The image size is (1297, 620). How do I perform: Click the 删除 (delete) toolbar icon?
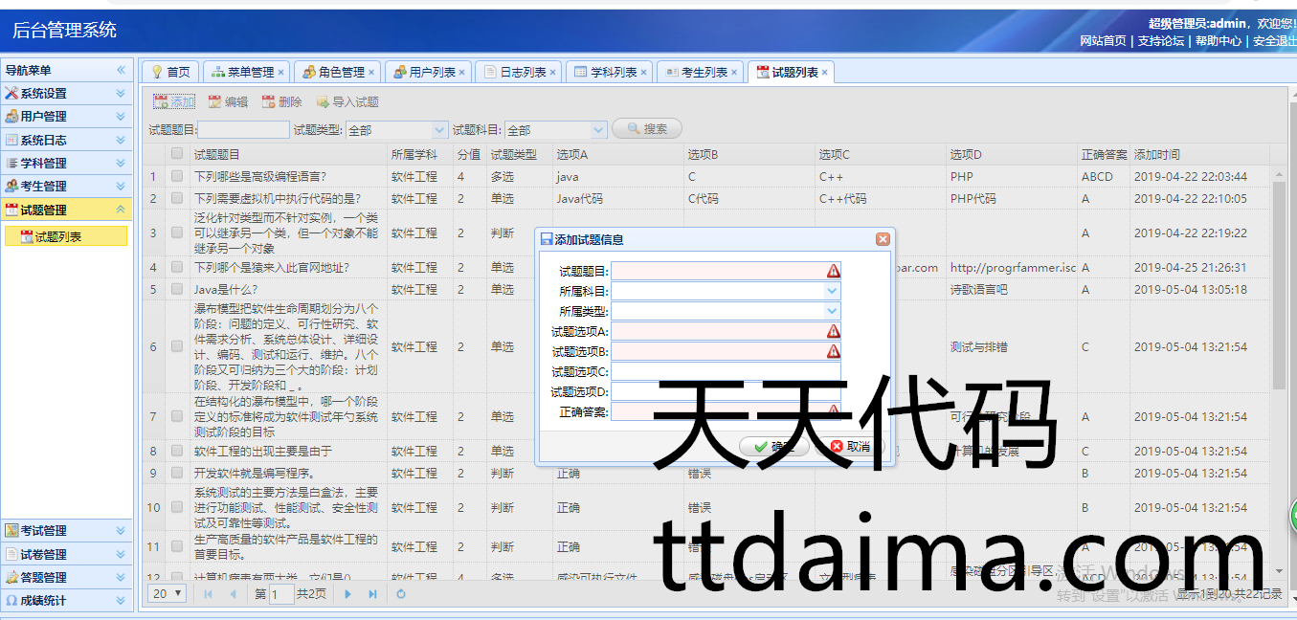click(x=269, y=102)
